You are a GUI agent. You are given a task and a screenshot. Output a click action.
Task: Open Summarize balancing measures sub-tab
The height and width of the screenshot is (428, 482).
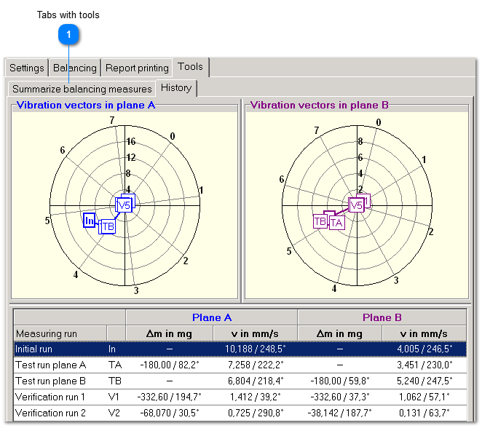[x=82, y=89]
